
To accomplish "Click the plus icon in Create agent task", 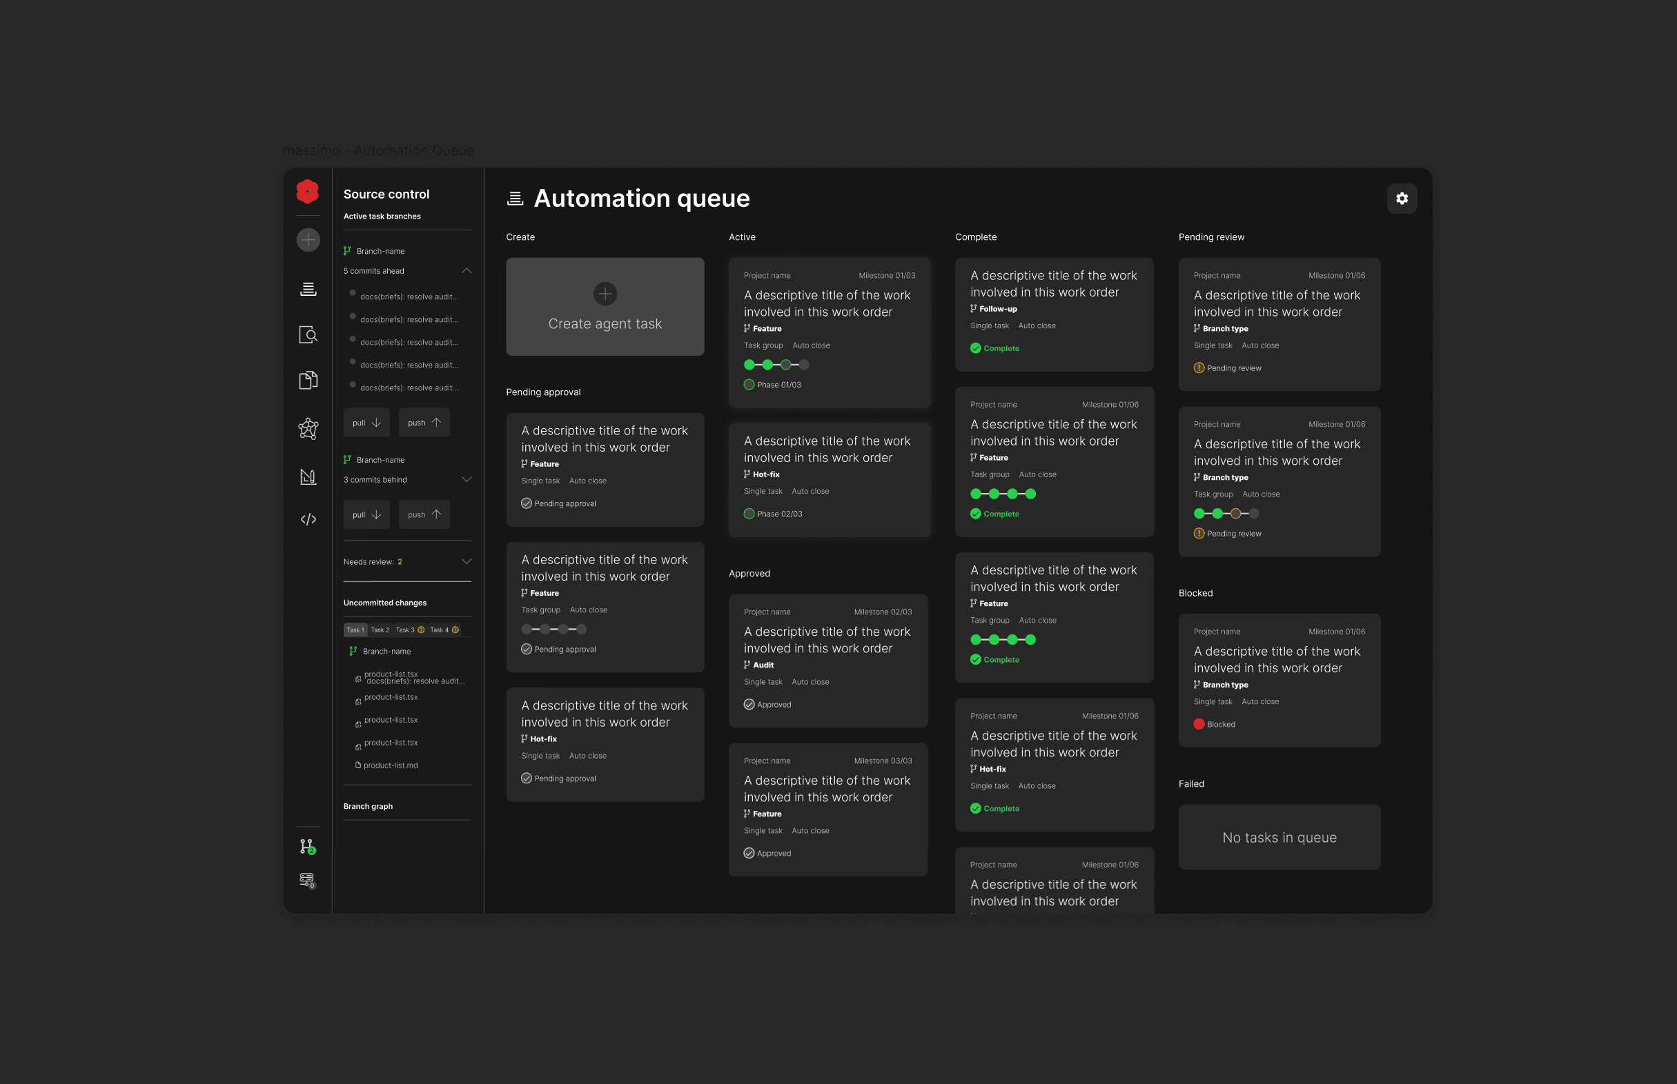I will click(x=605, y=294).
